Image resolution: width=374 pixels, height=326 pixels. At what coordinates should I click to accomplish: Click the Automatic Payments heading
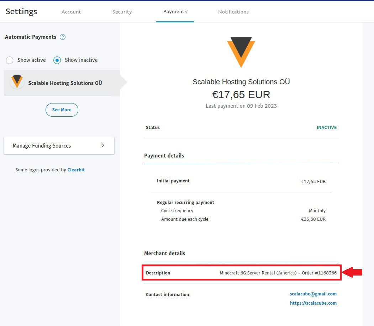31,37
